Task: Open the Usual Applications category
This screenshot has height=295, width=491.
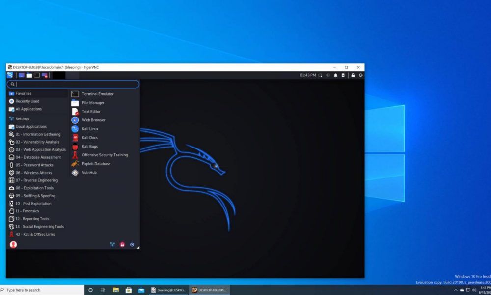Action: tap(38, 127)
